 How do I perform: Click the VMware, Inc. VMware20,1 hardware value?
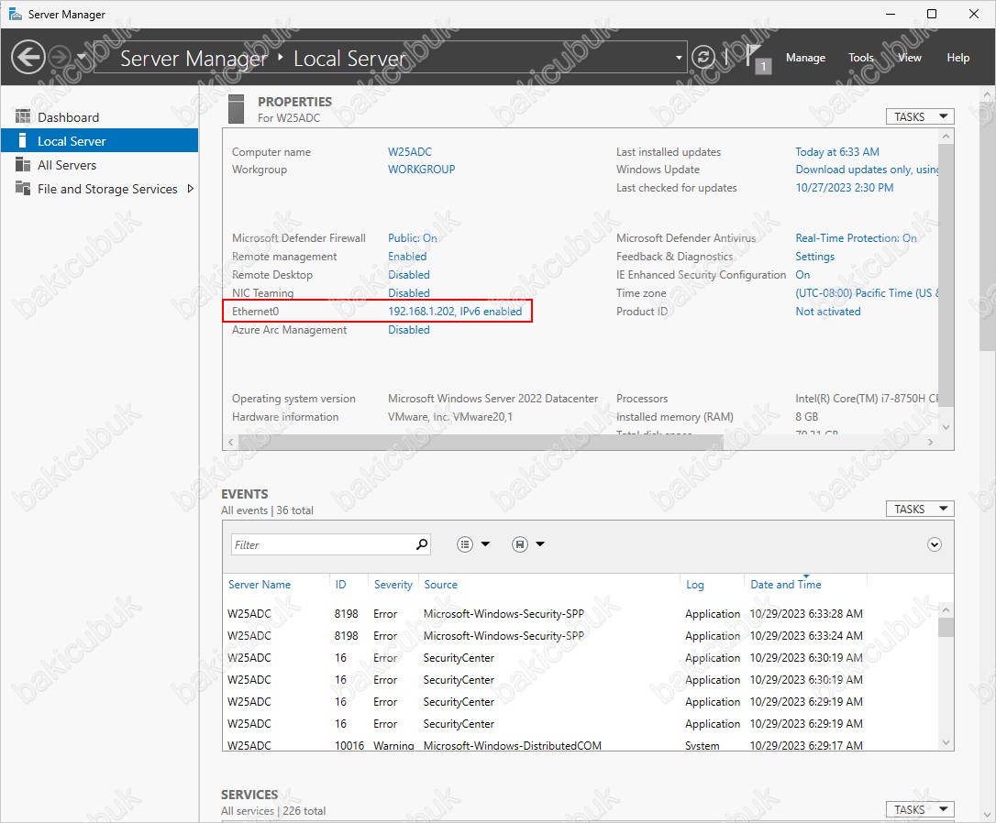(450, 417)
